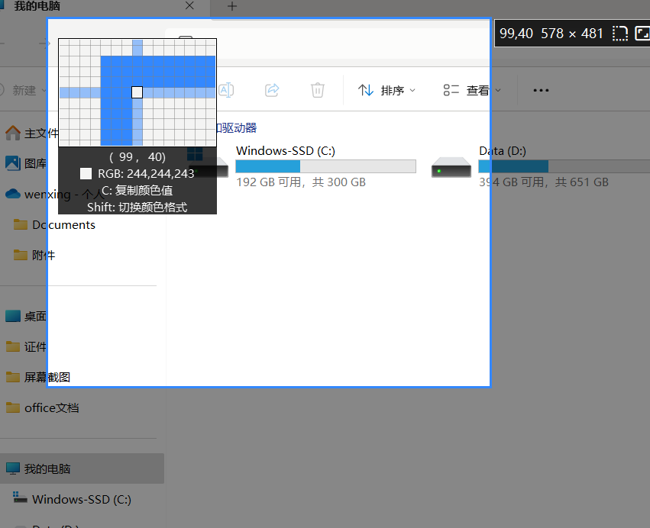Click the D: drive capacity usage bar
This screenshot has width=650, height=528.
tap(564, 166)
